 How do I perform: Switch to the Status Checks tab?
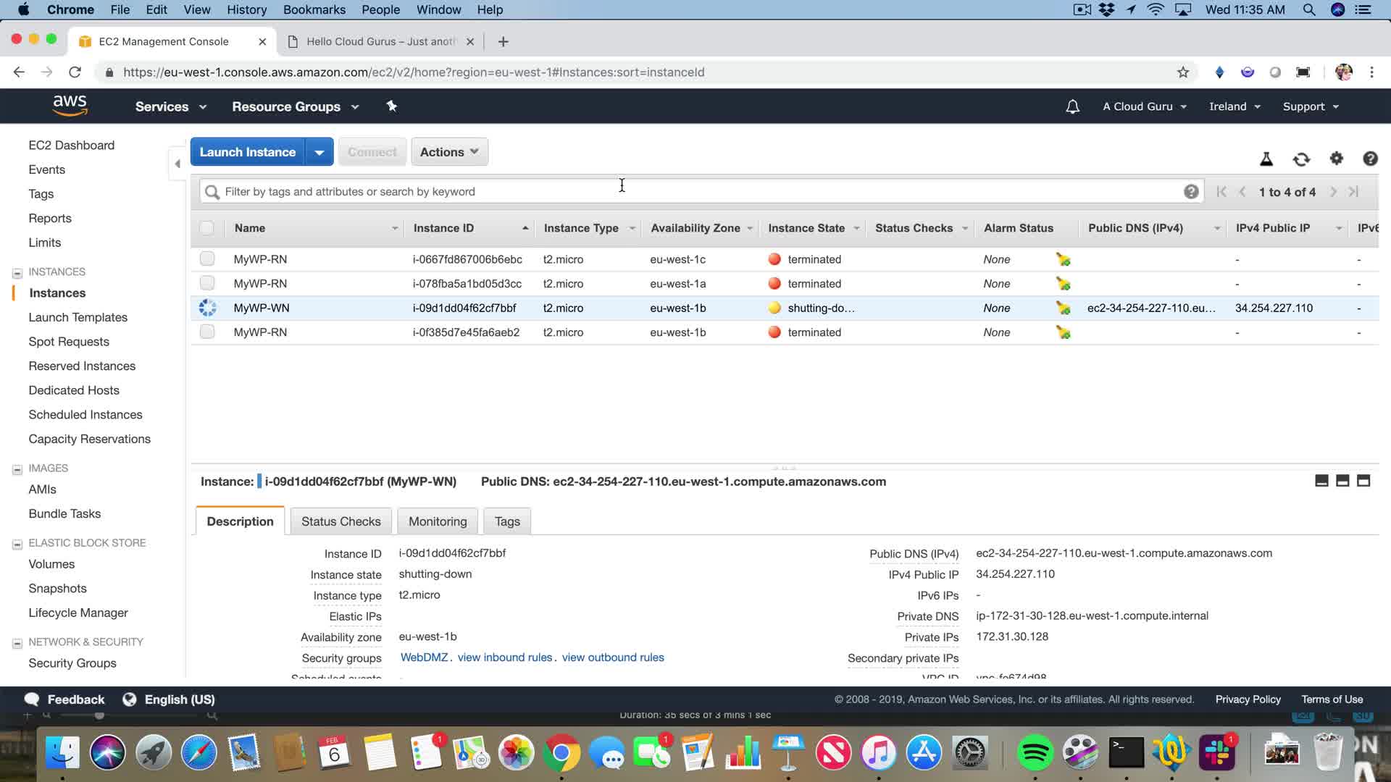341,521
